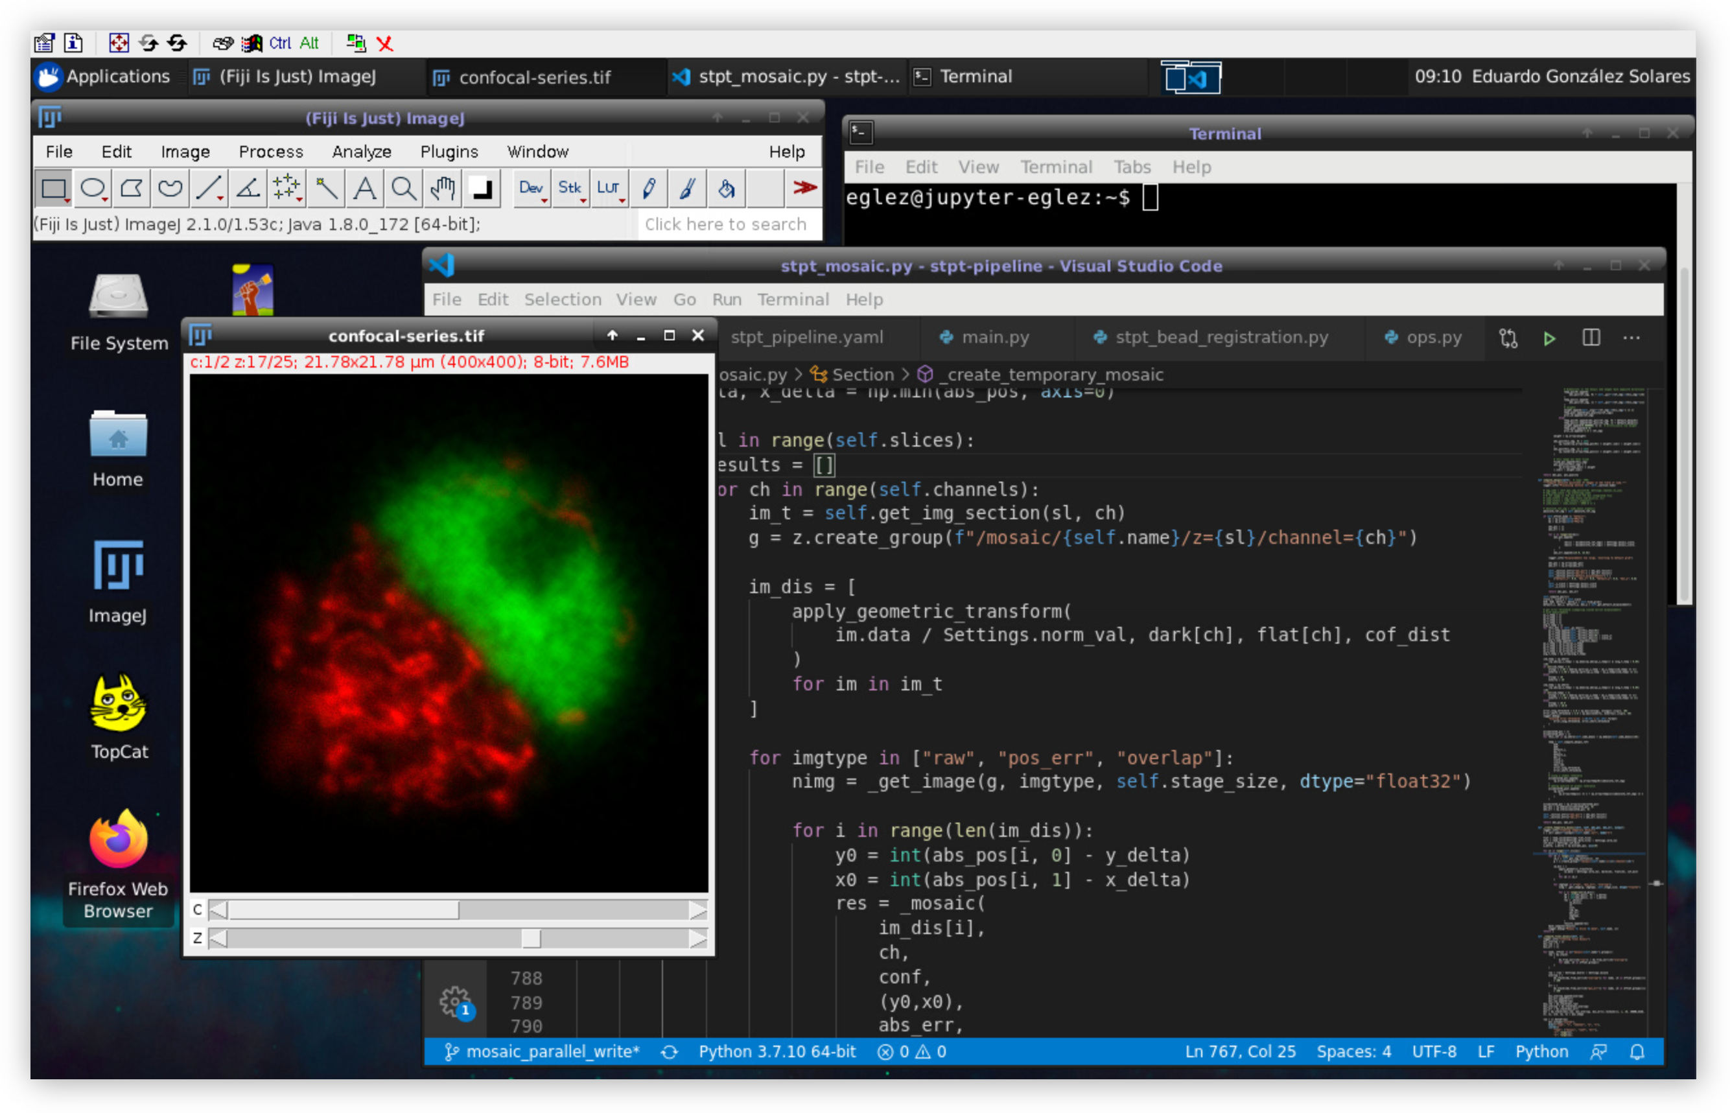Select the Flood fill tool
Viewport: 1730px width, 1113px height.
coord(726,189)
